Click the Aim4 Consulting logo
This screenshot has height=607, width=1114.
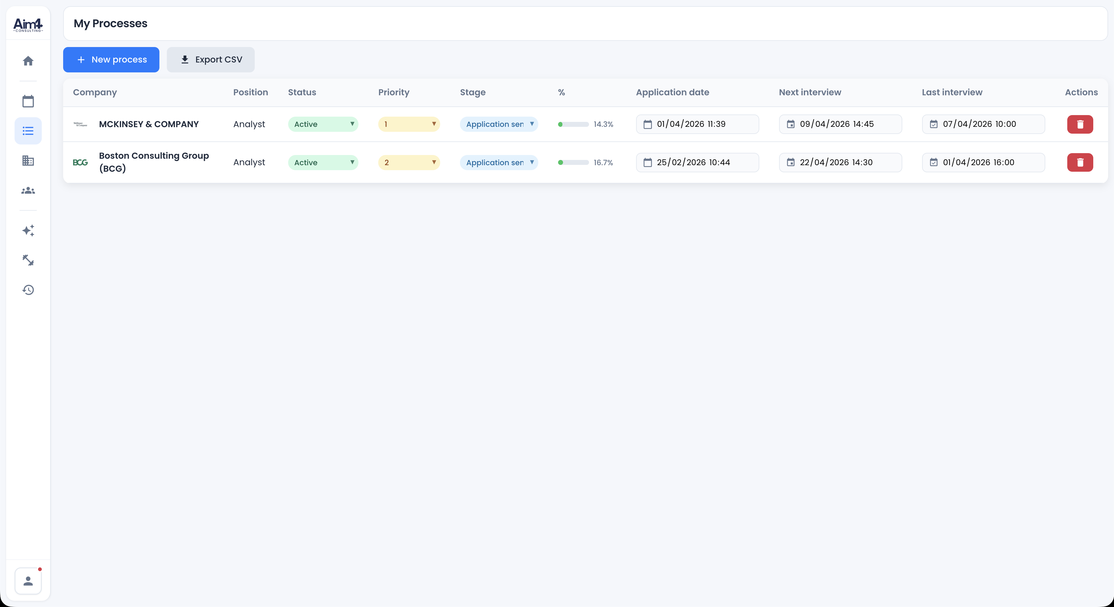coord(28,25)
